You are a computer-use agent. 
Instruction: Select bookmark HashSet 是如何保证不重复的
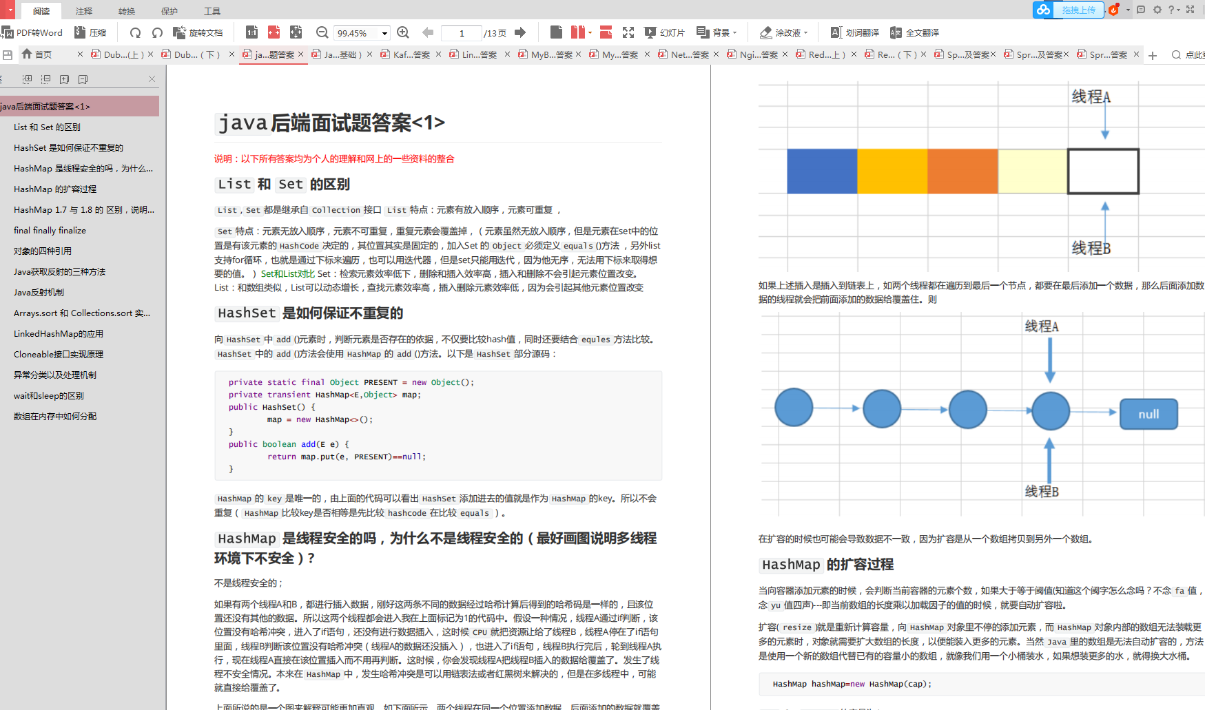68,148
